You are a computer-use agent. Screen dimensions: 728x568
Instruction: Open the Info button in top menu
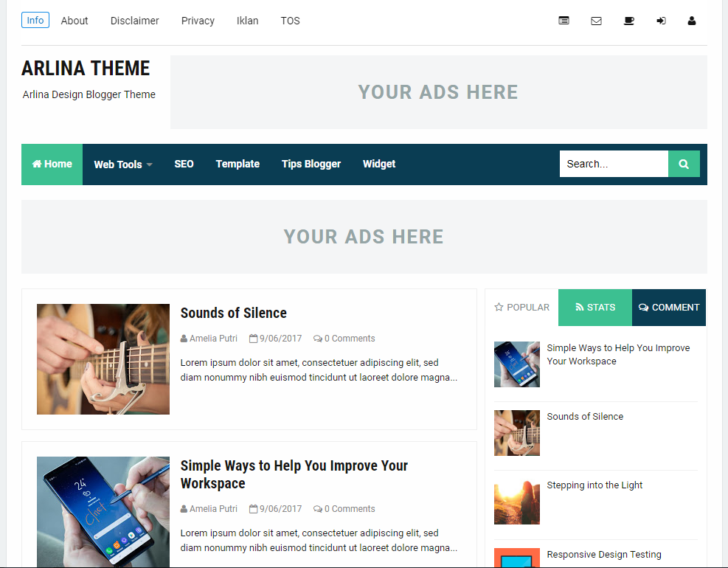pos(35,21)
